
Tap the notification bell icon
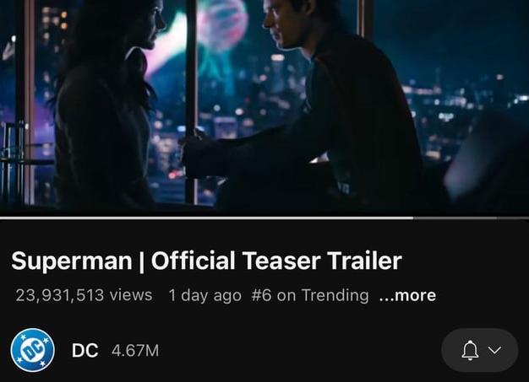[469, 351]
